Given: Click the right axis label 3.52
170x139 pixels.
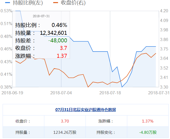Looking at the screenshot, I should point(164,68).
